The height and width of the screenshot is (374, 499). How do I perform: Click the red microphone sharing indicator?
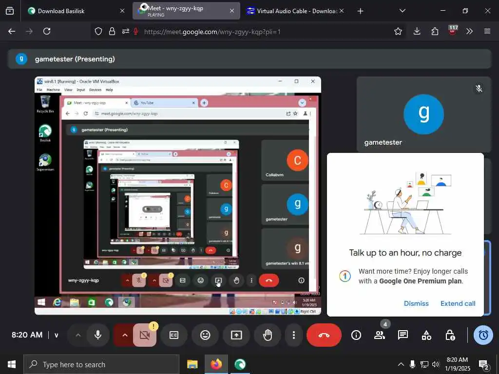pos(136,31)
